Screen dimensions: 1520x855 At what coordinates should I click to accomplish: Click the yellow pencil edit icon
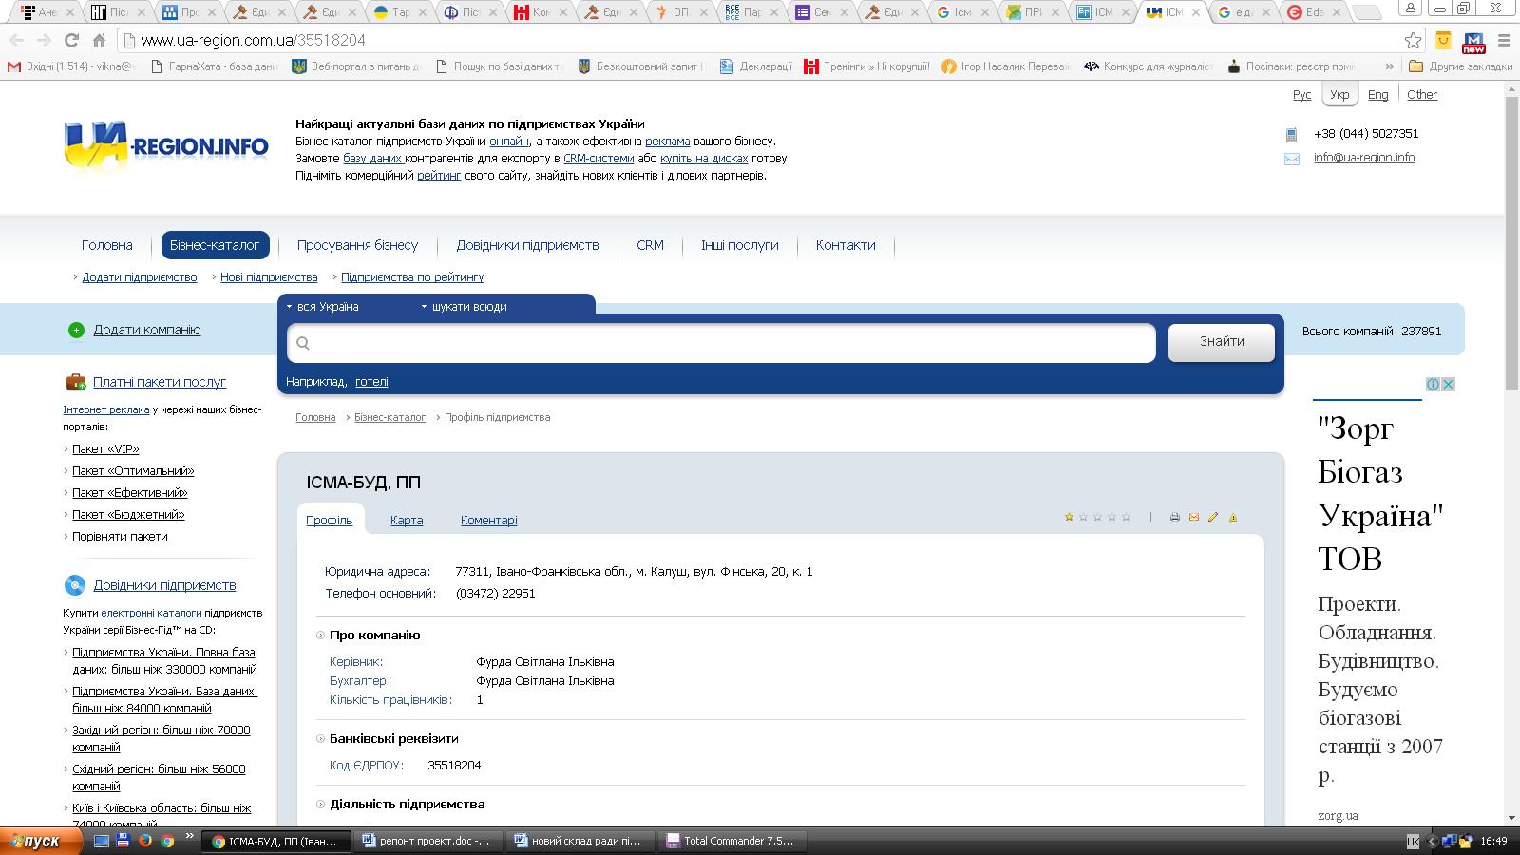(1213, 517)
